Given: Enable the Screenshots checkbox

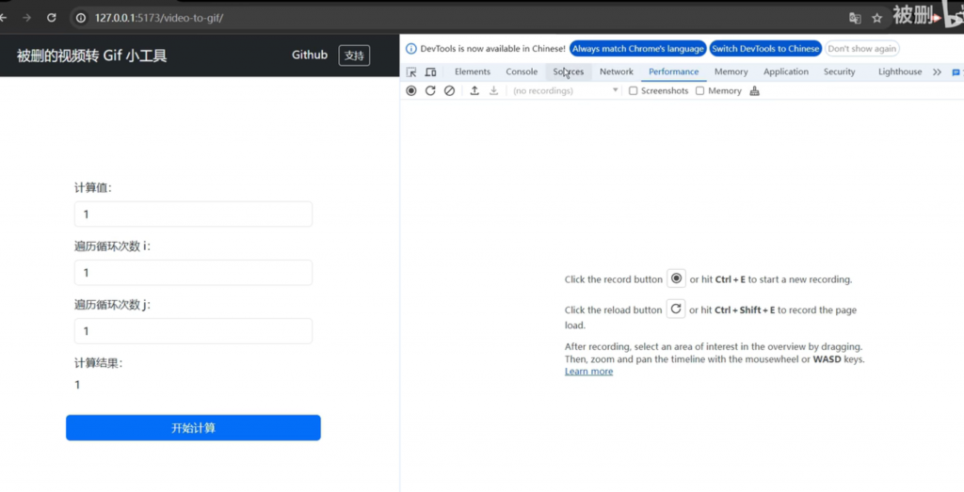Looking at the screenshot, I should (x=634, y=91).
